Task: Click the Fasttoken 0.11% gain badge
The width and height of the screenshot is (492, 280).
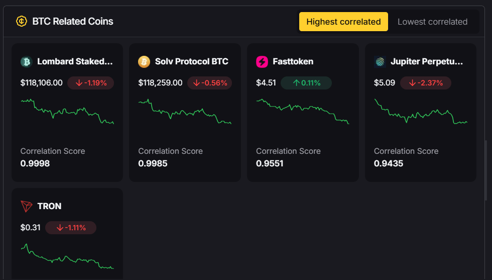Action: (x=306, y=83)
